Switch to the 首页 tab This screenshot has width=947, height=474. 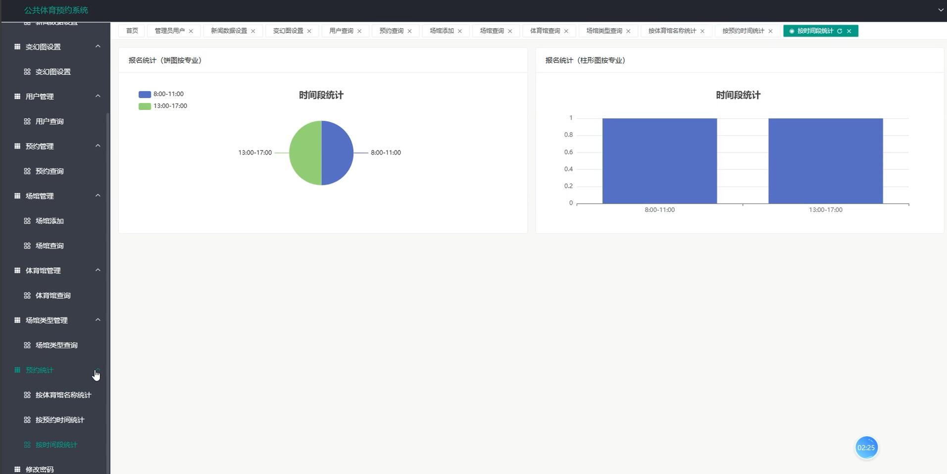click(131, 30)
